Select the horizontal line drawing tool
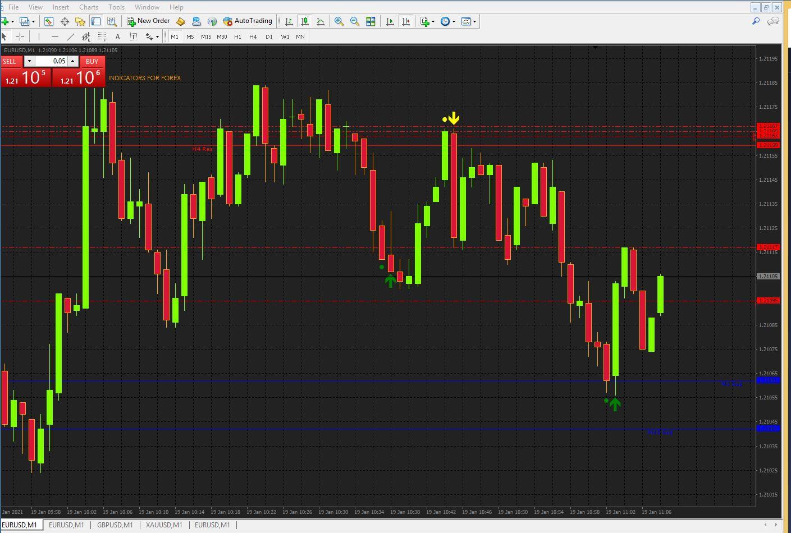 click(x=54, y=36)
